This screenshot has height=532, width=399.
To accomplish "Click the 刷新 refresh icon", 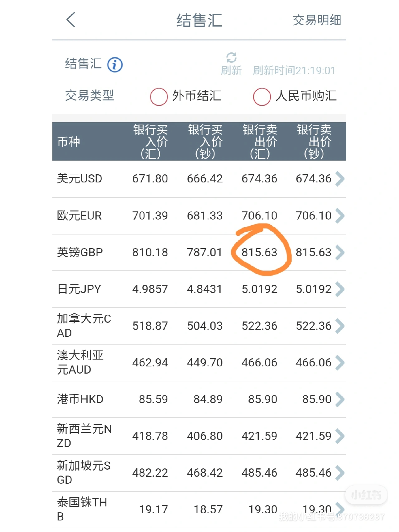I will coord(231,57).
